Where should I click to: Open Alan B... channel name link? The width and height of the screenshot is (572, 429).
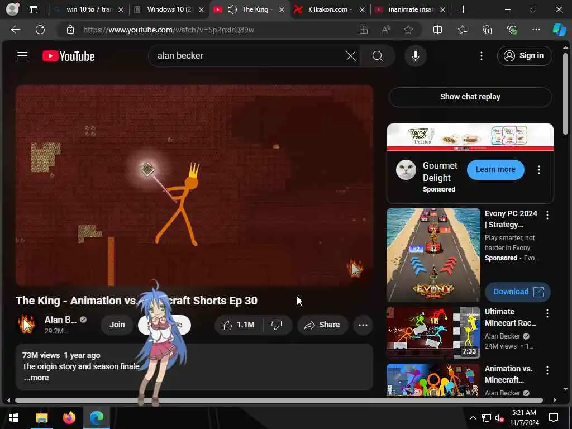60,320
